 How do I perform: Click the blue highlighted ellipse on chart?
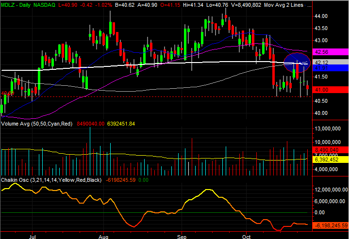[x=296, y=62]
